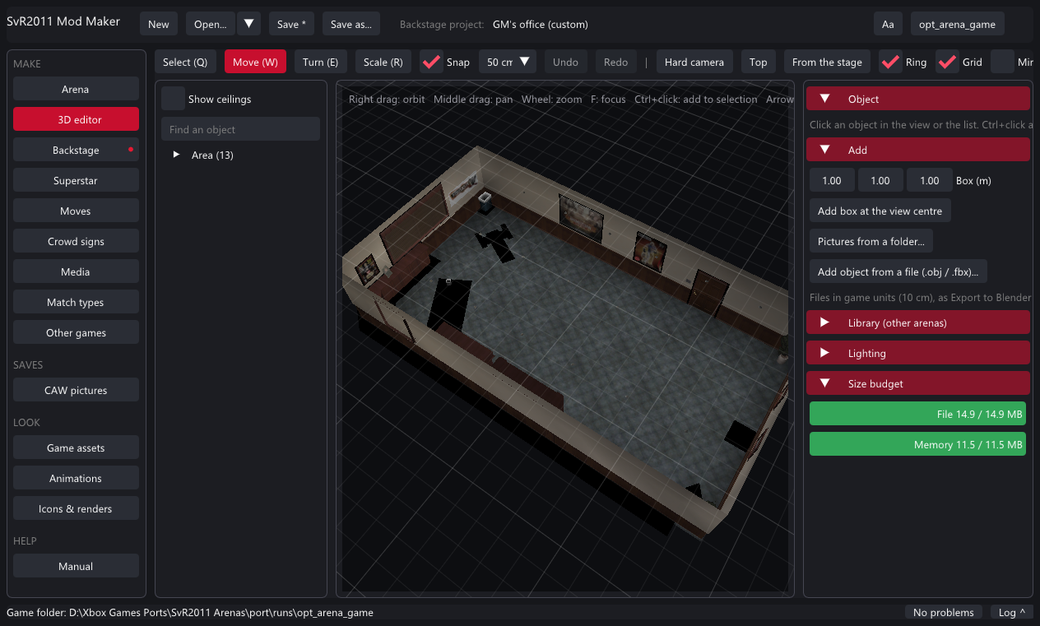Image resolution: width=1040 pixels, height=626 pixels.
Task: Open the Moves page
Action: click(x=76, y=211)
